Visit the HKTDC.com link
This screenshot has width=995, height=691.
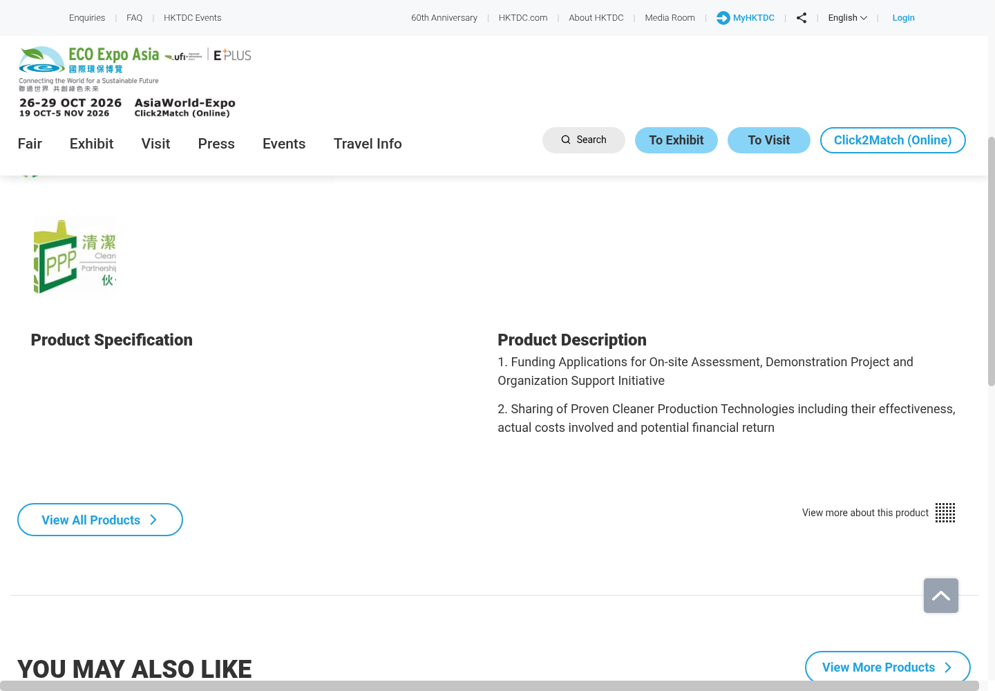523,18
